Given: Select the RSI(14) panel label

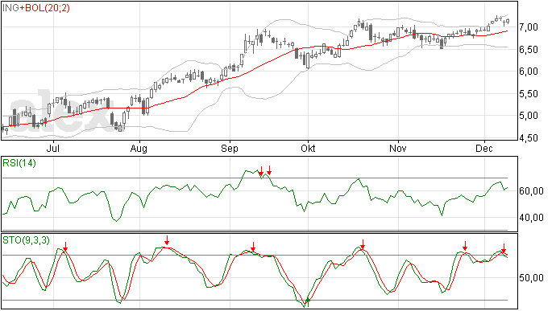Looking at the screenshot, I should pyautogui.click(x=19, y=163).
